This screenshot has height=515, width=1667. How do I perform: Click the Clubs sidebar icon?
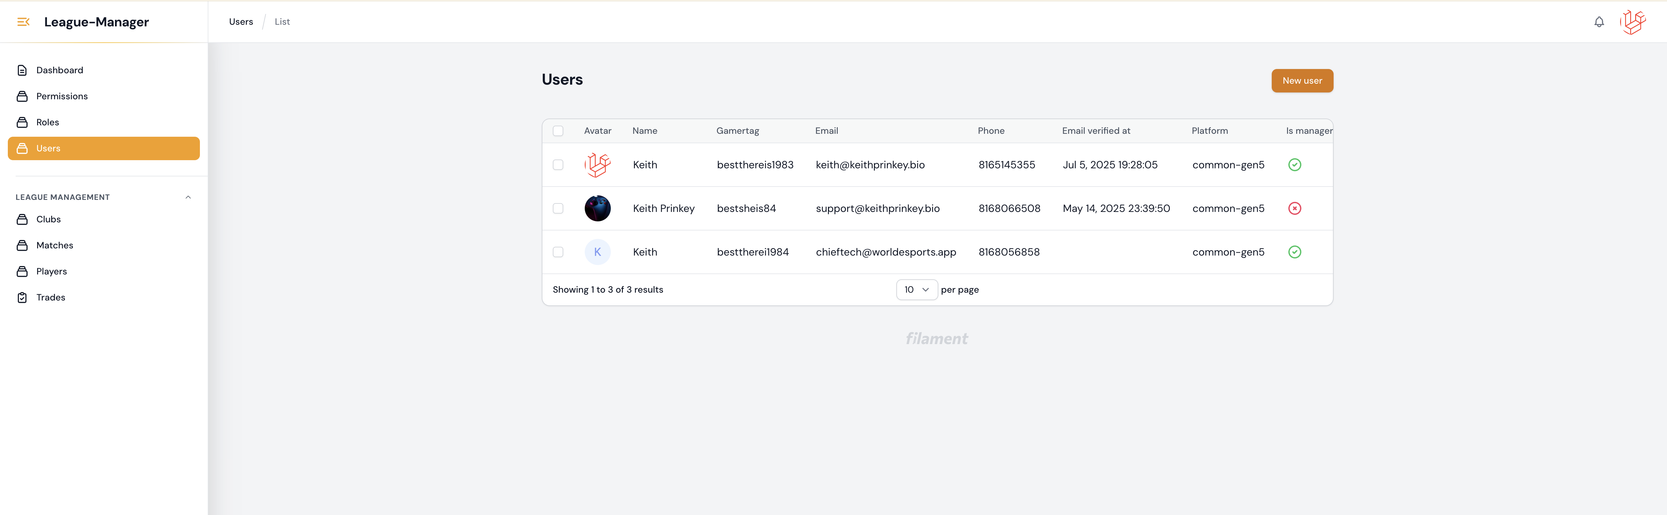tap(22, 219)
